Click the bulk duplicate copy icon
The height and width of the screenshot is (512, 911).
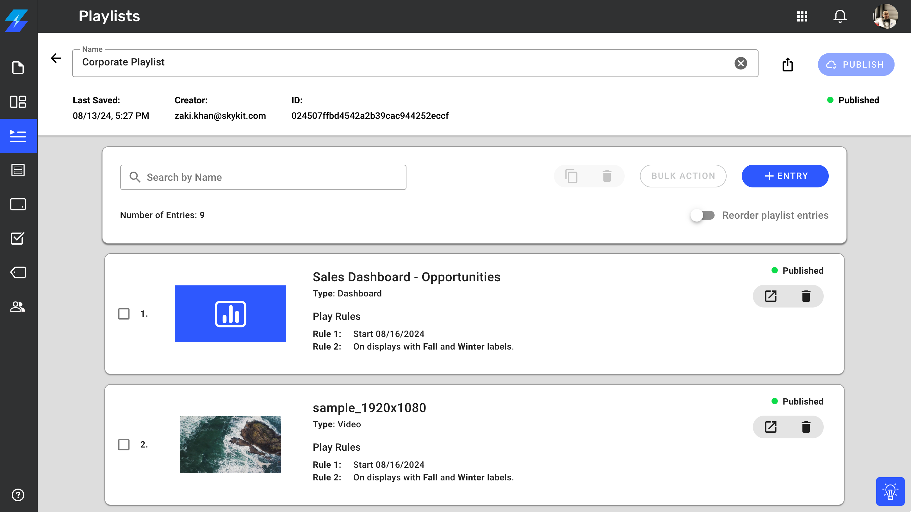572,176
